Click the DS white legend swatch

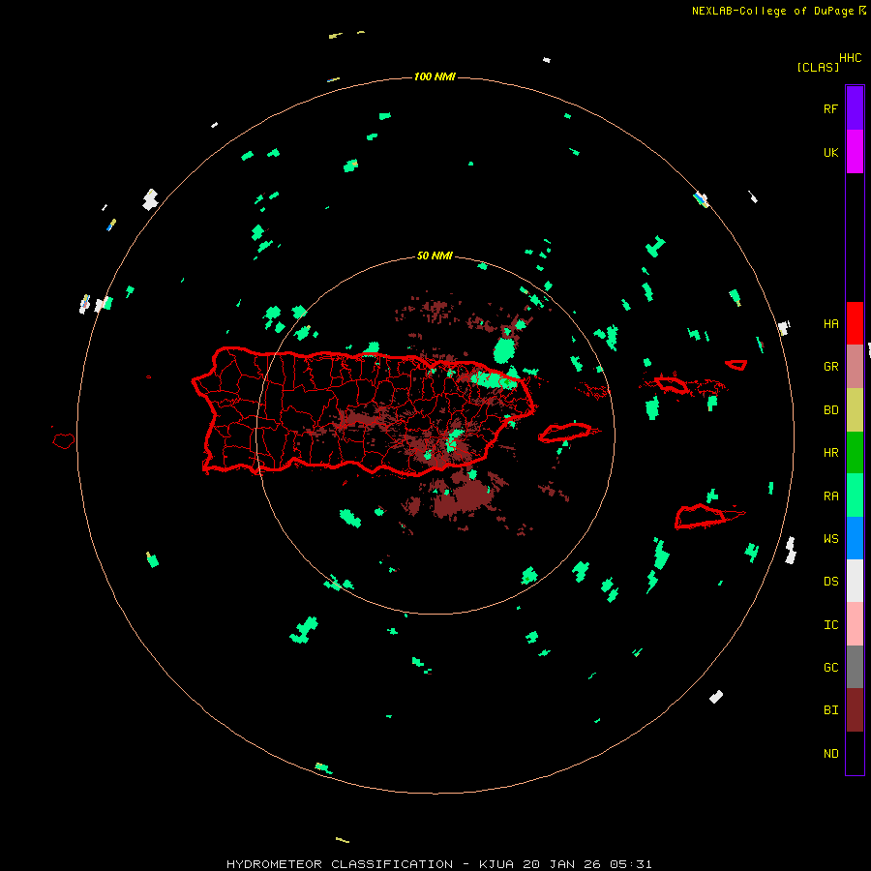(x=855, y=581)
